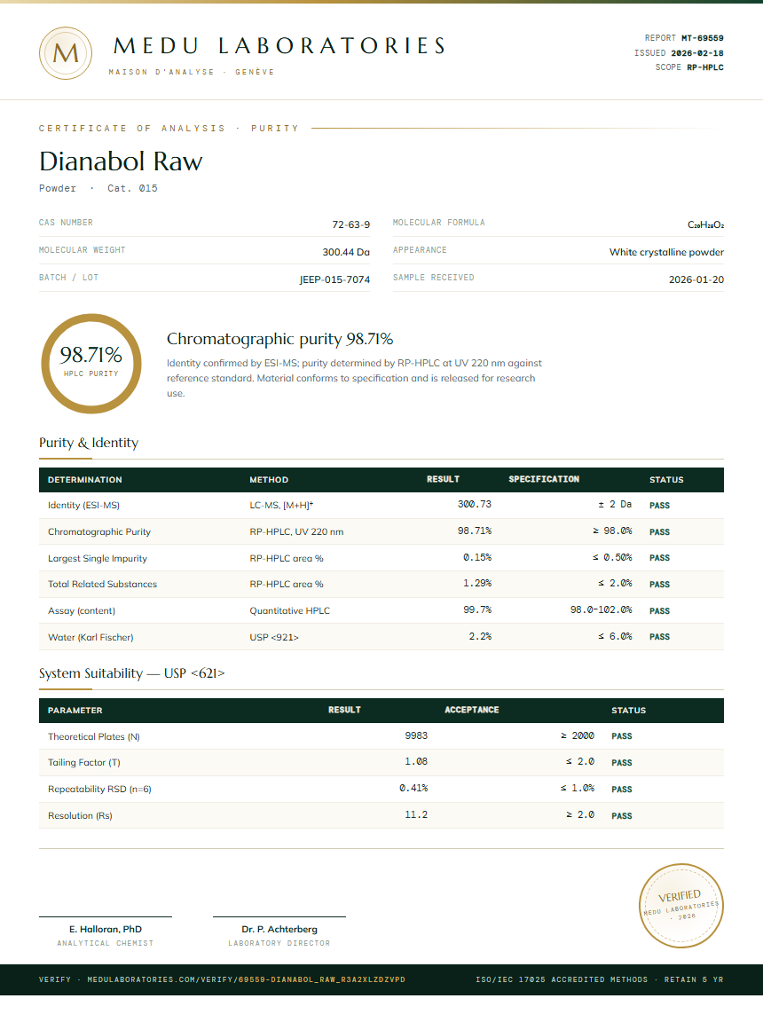This screenshot has height=1022, width=763.
Task: Click the MEDU LABORATORIES header title
Action: 279,45
